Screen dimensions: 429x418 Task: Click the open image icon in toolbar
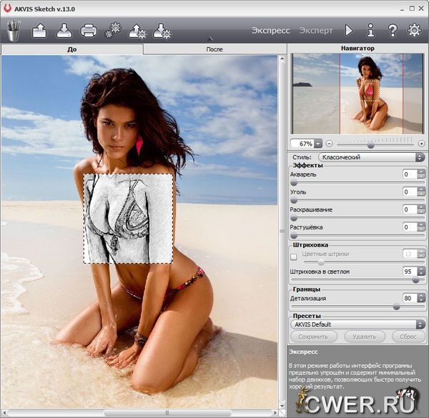click(x=40, y=31)
